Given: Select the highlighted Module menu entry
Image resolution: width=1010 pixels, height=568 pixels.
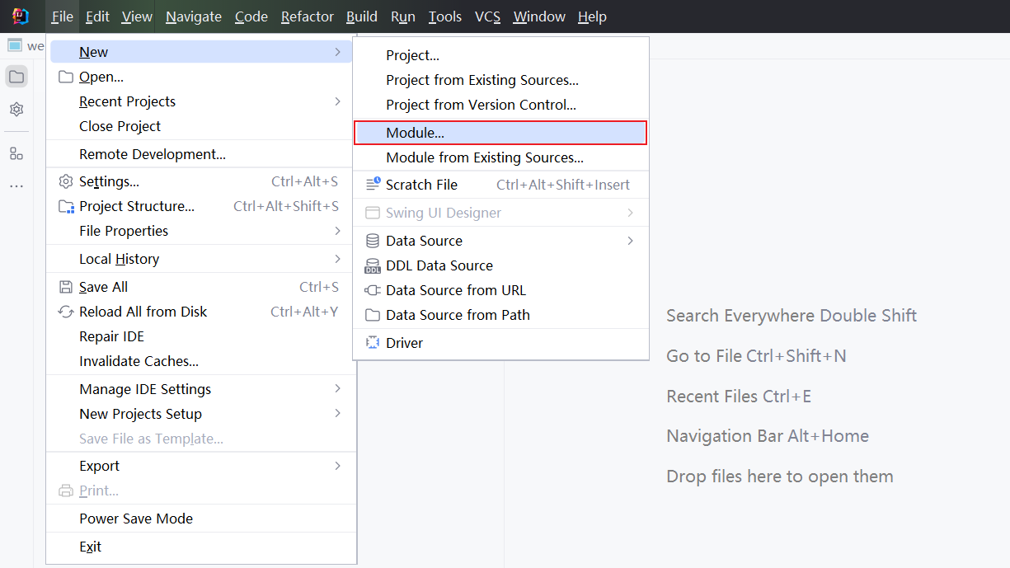Looking at the screenshot, I should click(x=500, y=133).
